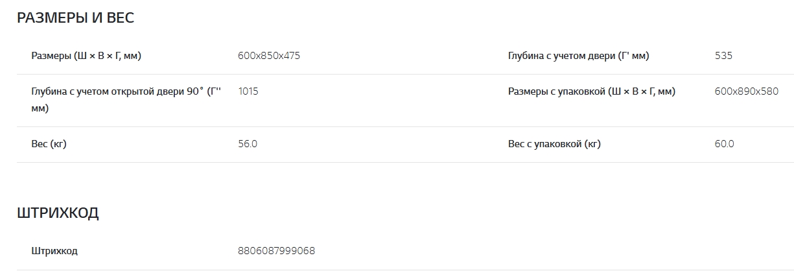Click the 1015 open door depth value
This screenshot has height=271, width=794.
tap(248, 91)
